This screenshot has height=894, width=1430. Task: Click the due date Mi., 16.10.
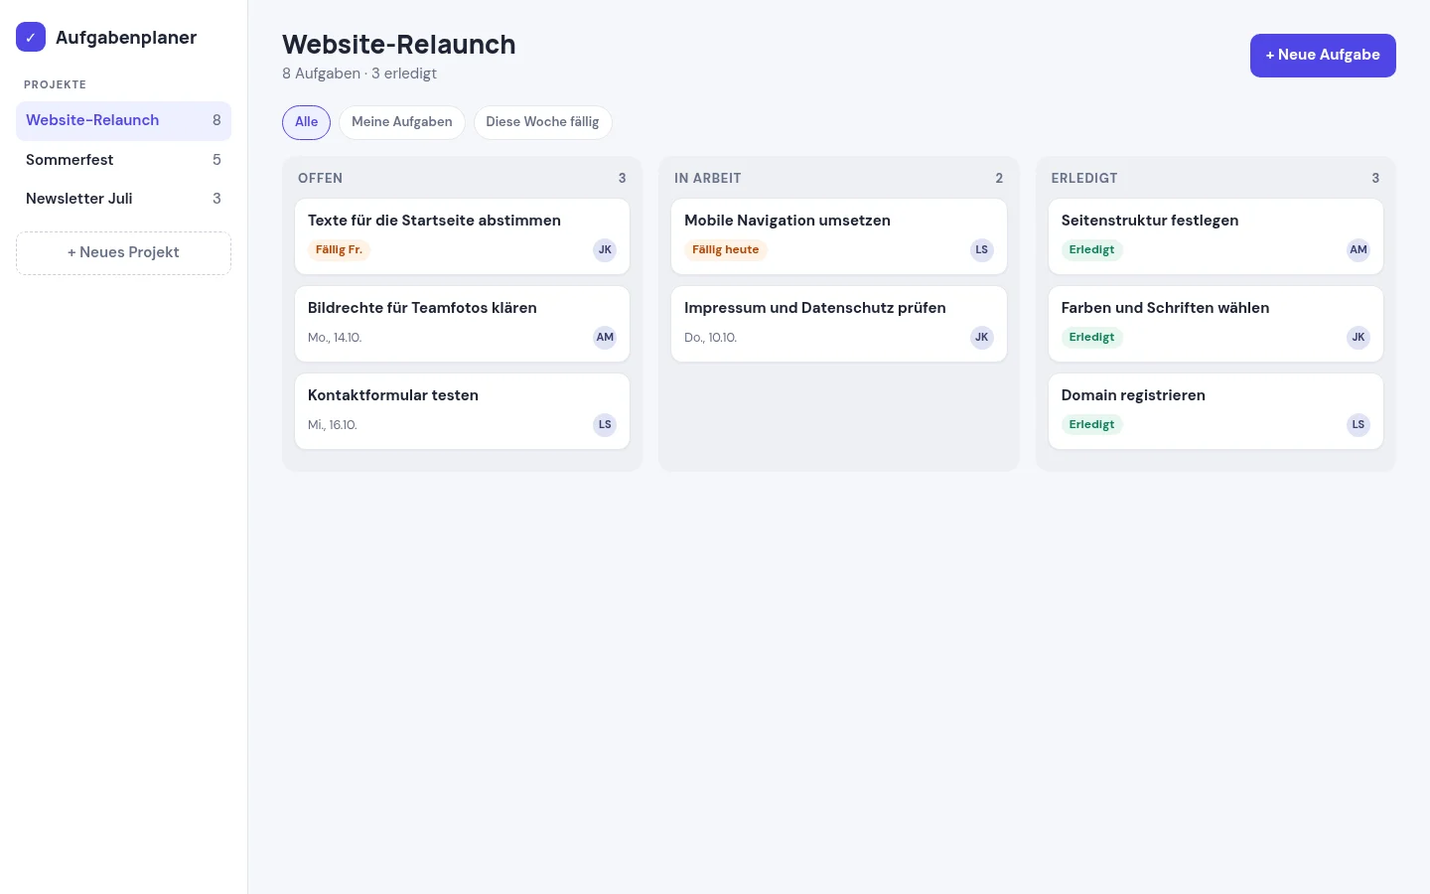pos(333,425)
